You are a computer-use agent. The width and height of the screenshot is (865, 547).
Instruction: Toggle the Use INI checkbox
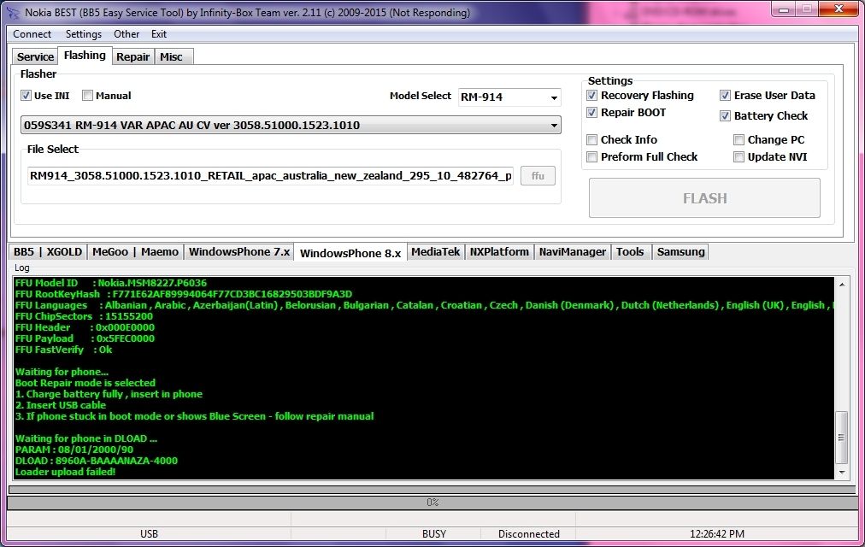(x=26, y=96)
